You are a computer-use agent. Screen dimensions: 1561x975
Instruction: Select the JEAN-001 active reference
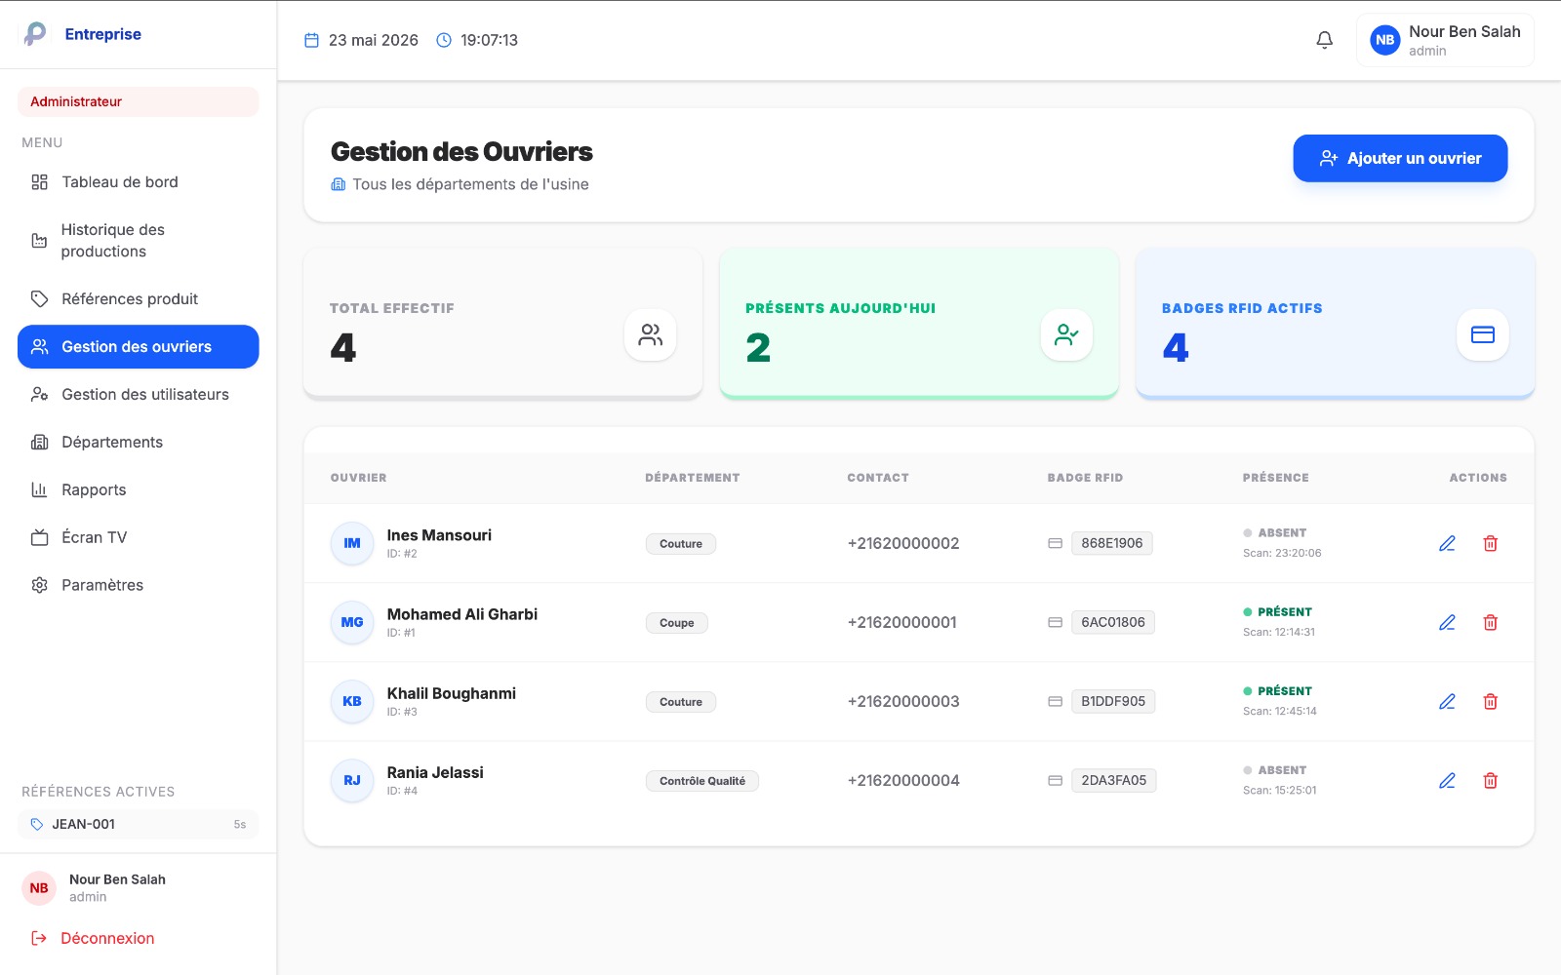[138, 824]
